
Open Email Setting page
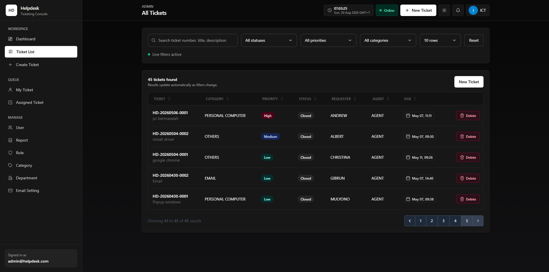click(41, 190)
